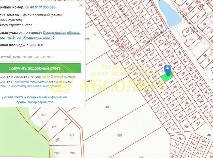Screen dimensions: 213x158
Task: Select parcel 287 on the map
Action: click(x=209, y=135)
